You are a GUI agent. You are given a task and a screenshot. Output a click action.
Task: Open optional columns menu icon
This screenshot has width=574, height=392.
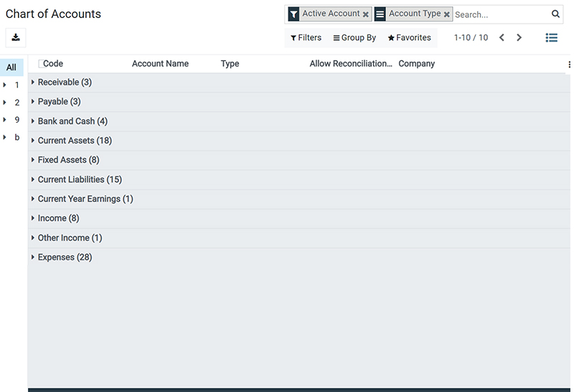click(569, 64)
